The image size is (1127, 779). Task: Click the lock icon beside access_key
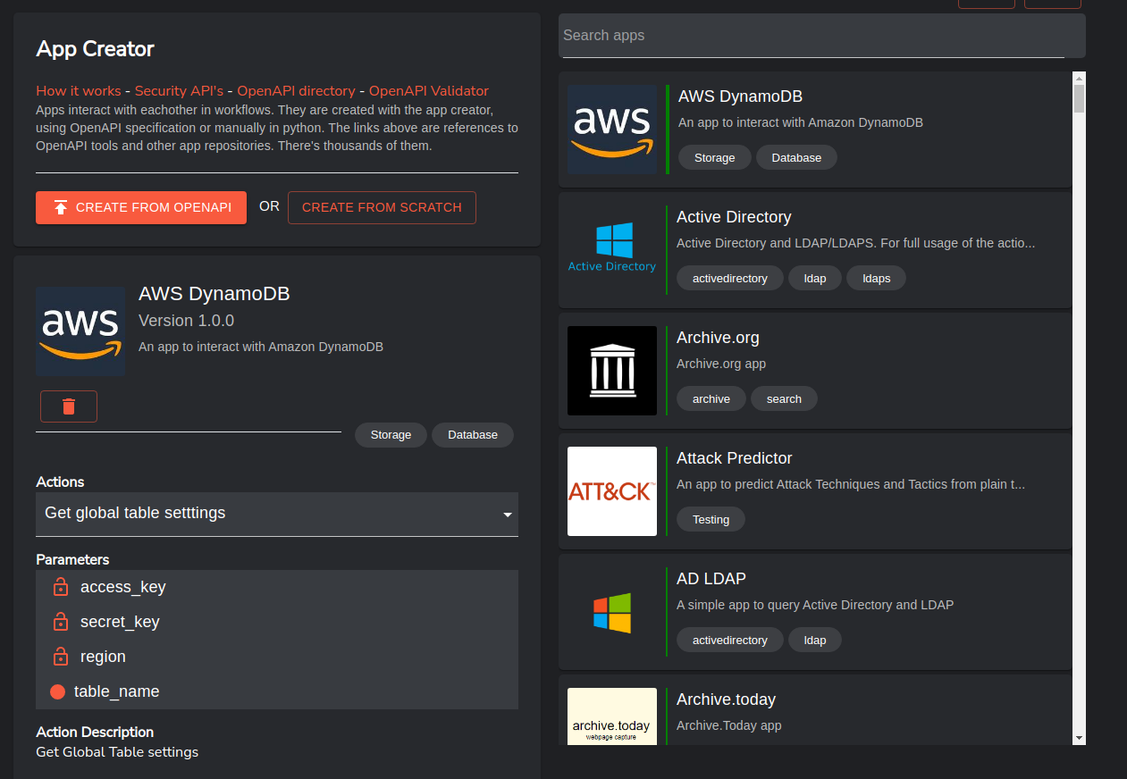(x=60, y=587)
